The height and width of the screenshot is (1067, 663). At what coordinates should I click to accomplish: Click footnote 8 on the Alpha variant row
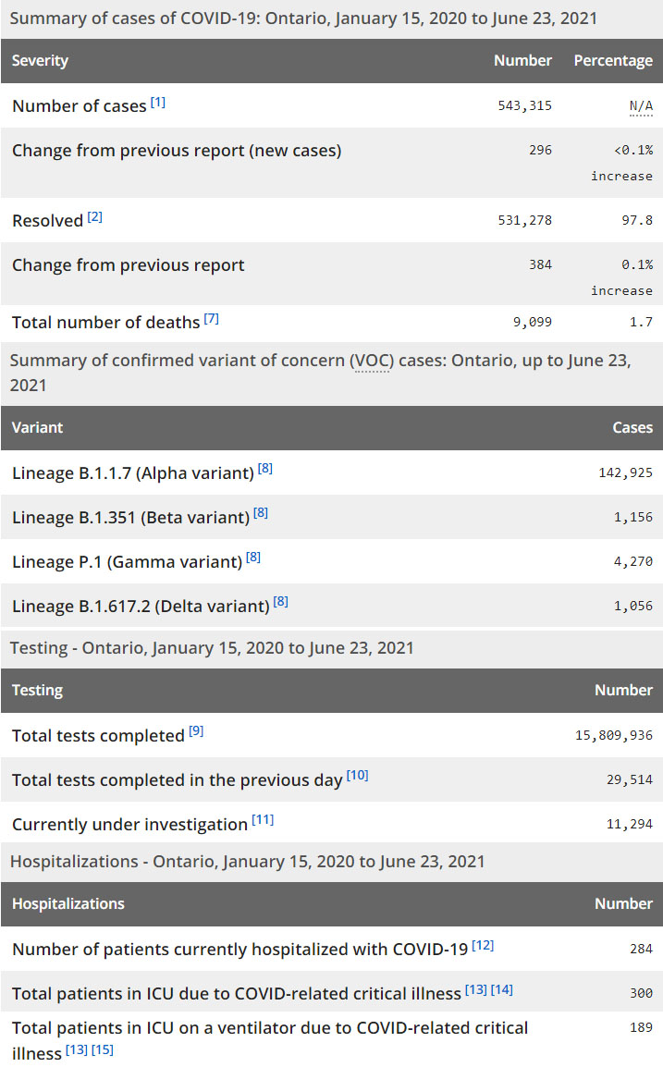point(265,469)
